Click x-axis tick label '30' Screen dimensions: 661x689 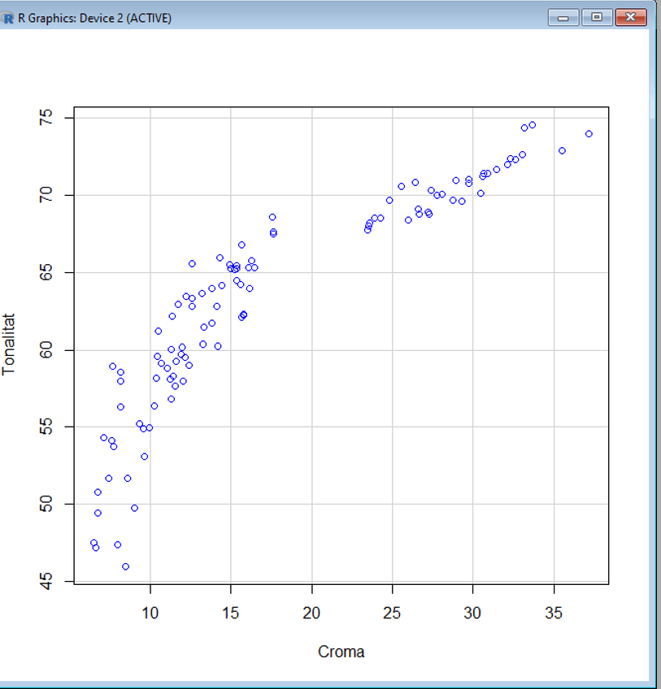pos(472,613)
